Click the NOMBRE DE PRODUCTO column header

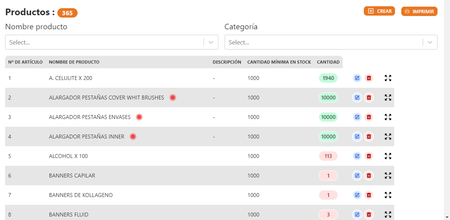[74, 62]
